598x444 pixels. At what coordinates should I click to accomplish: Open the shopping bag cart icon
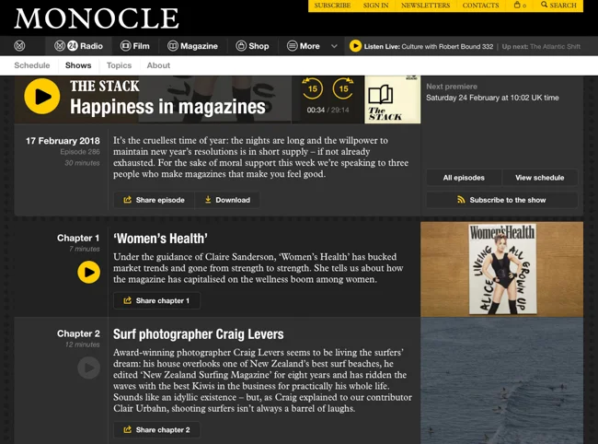(520, 5)
